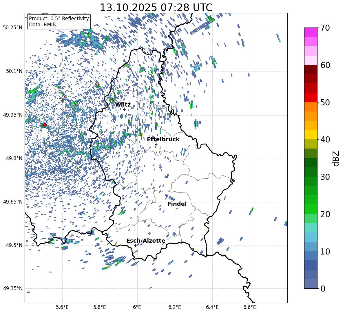Image resolution: width=343 pixels, height=313 pixels.
Task: Click the Ettelbruck city label
Action: click(163, 139)
